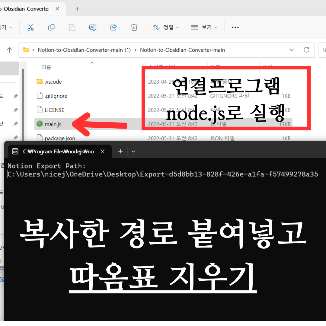Screen dimensions: 326x326
Task: Click the 이름 column header
Action: [46, 67]
